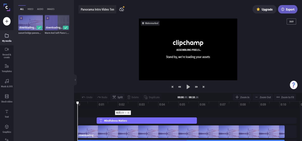This screenshot has height=141, width=302.
Task: Click star icon on sunset bridge thumbnail
Action: click(21, 18)
